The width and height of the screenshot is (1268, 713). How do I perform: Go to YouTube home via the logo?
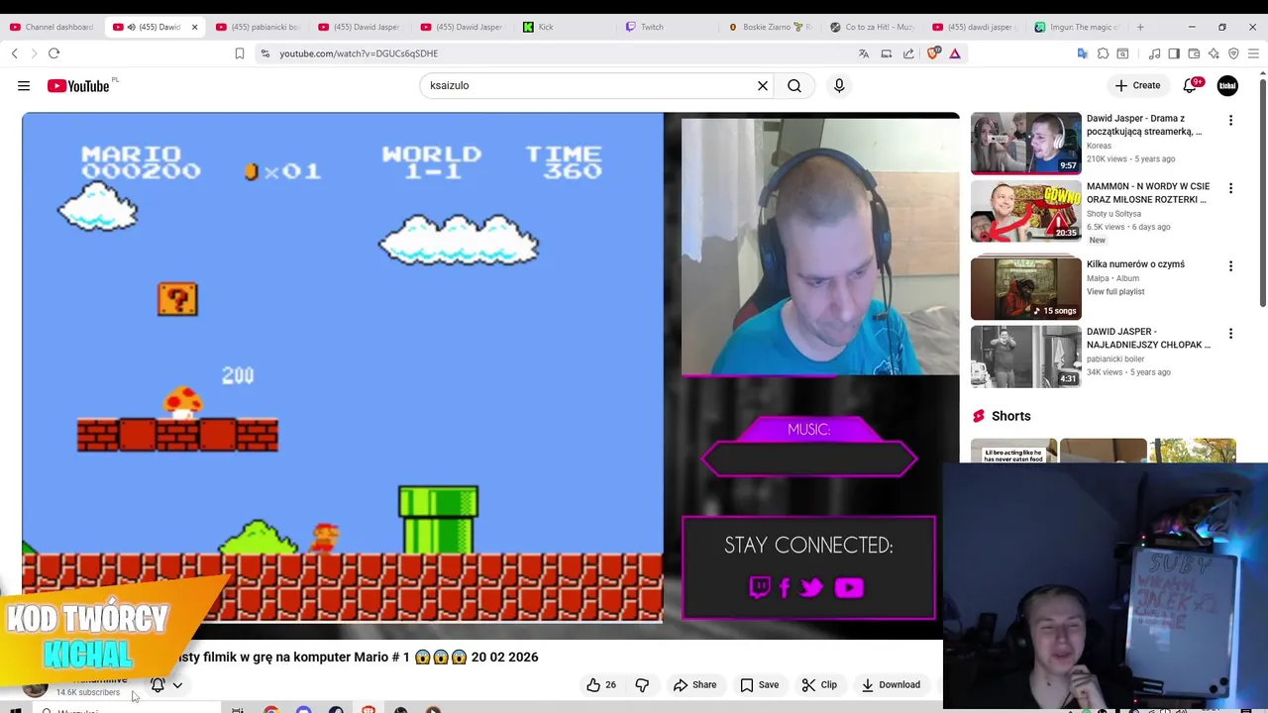tap(78, 86)
